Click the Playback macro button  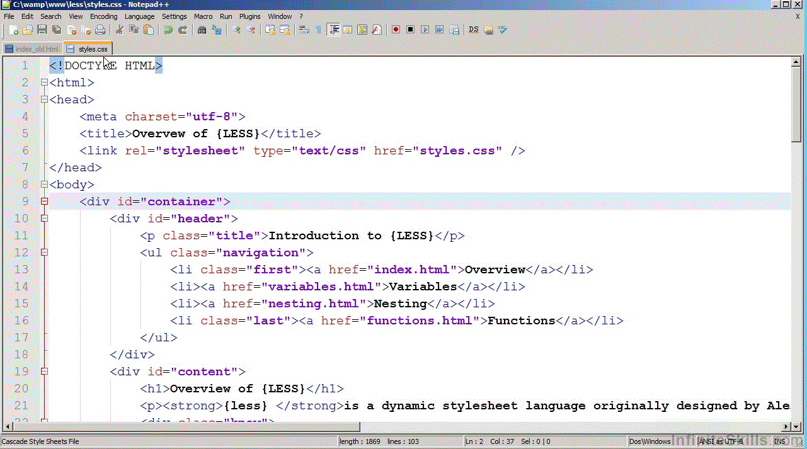pos(425,30)
